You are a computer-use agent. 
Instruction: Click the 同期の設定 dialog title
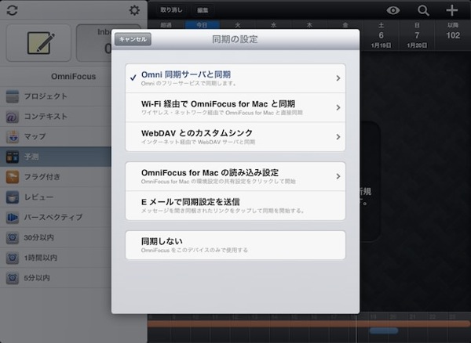click(x=235, y=39)
